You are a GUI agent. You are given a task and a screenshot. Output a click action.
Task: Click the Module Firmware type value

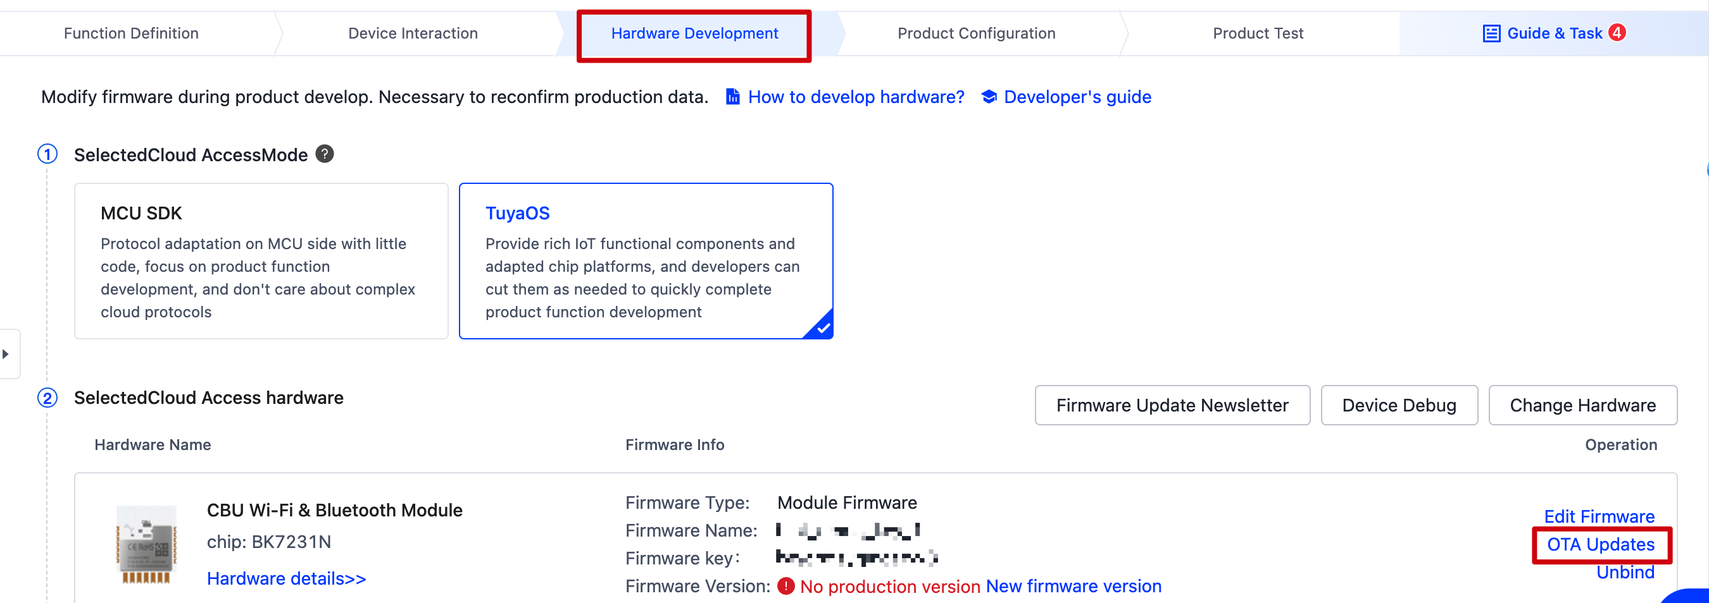point(847,503)
